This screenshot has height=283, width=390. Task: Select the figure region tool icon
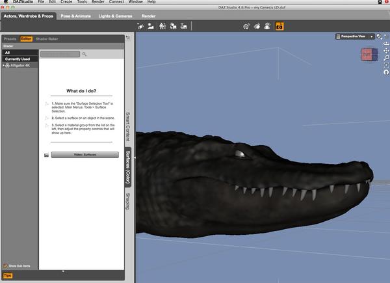pos(267,26)
